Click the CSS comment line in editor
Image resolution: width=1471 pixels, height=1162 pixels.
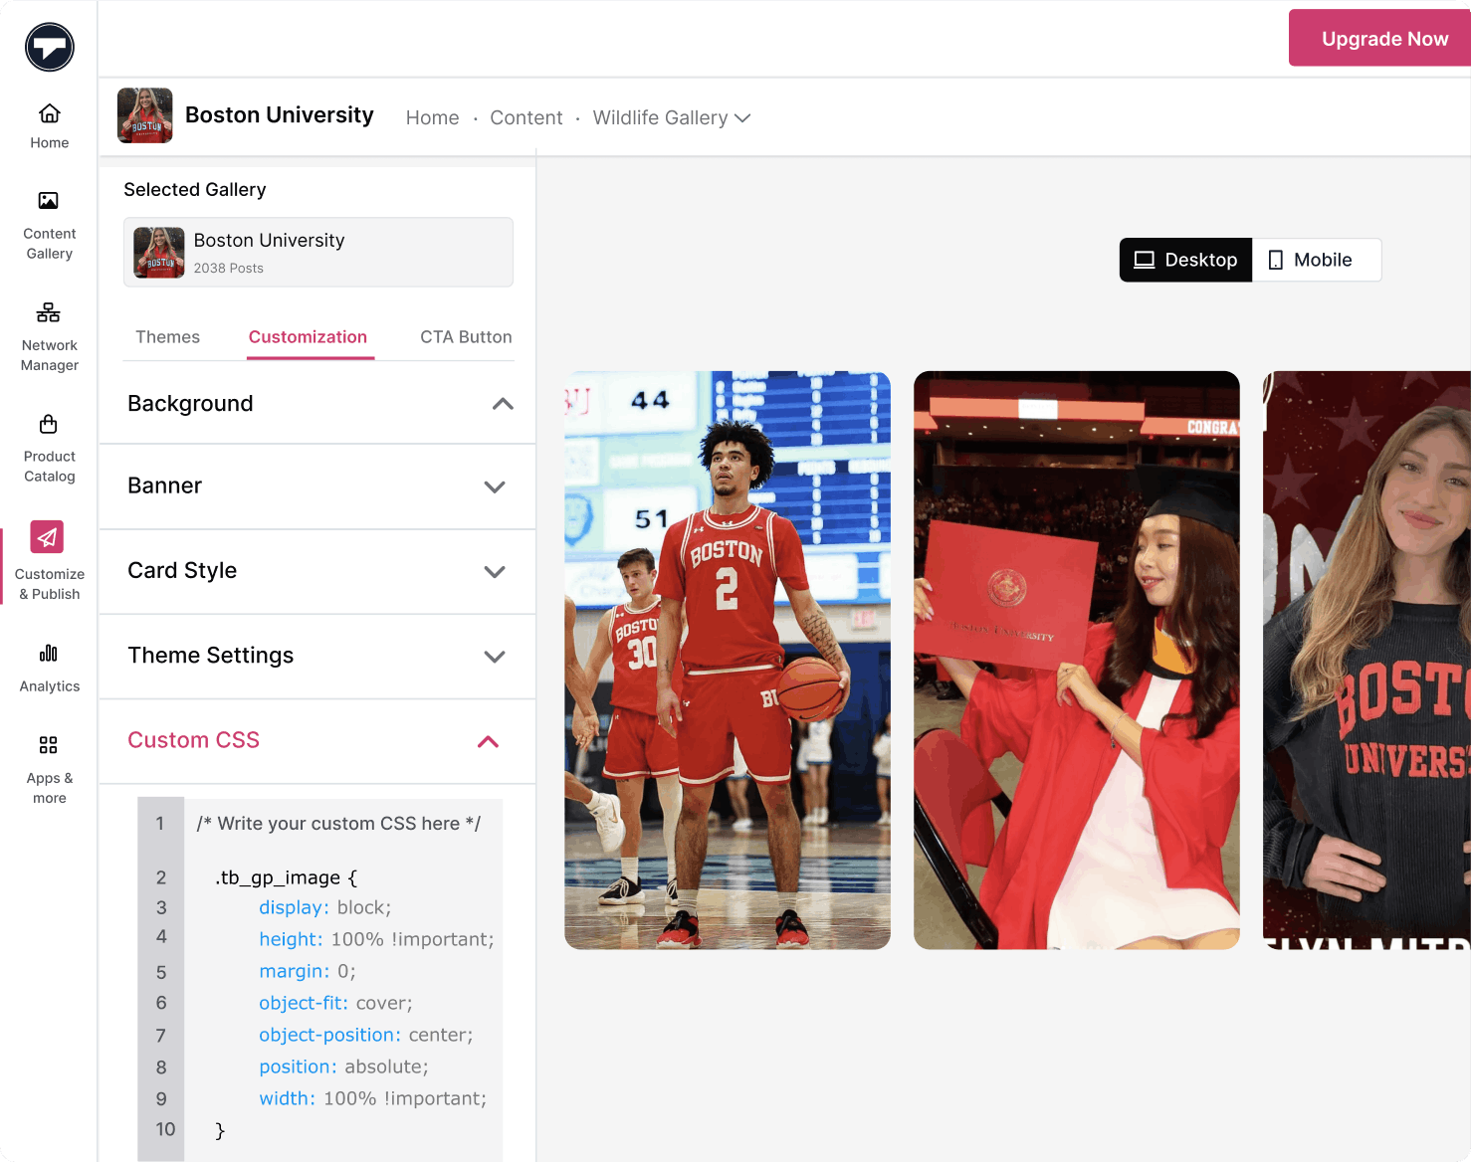(338, 824)
